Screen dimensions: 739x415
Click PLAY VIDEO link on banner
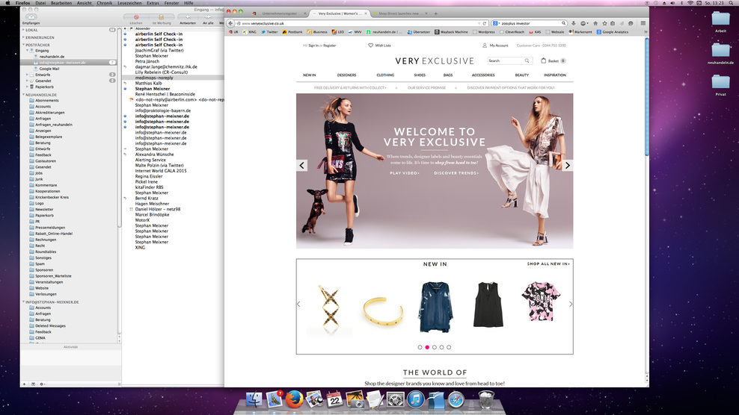click(x=405, y=173)
